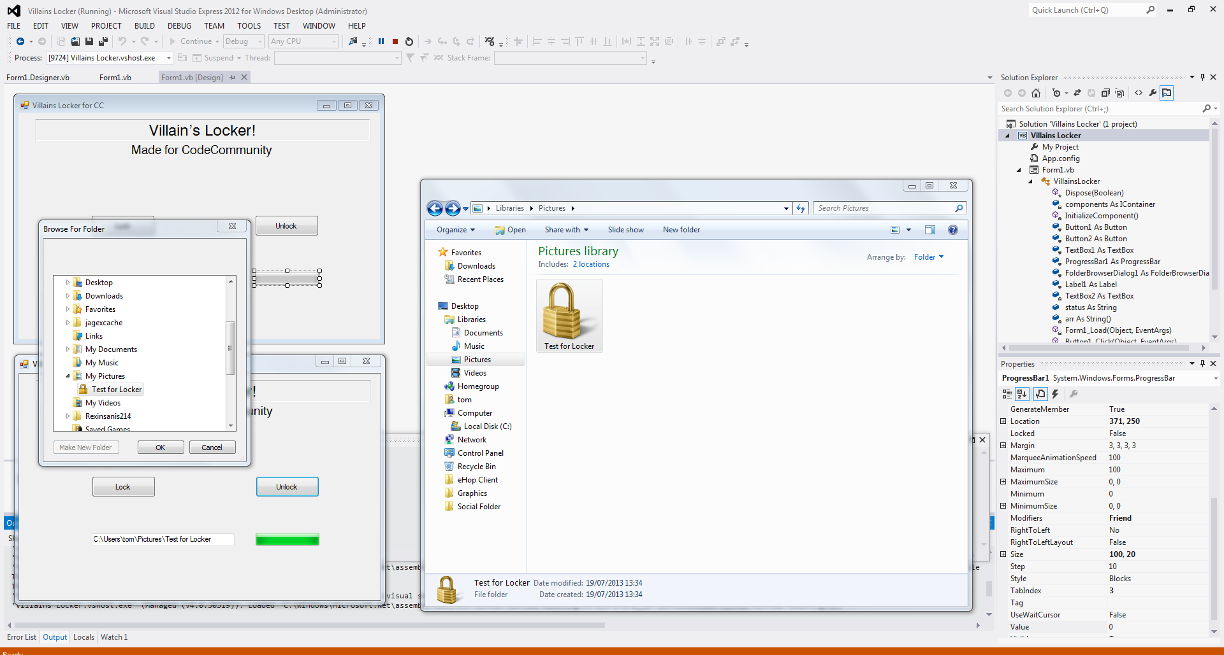Switch Properties to Categorized view

pos(1007,394)
